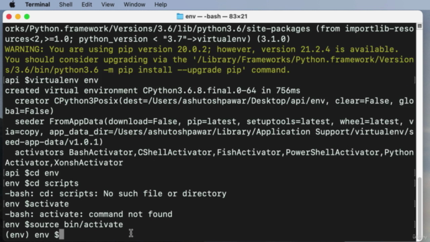Open the View menu
Screen dimensions: 430x242
(107, 5)
